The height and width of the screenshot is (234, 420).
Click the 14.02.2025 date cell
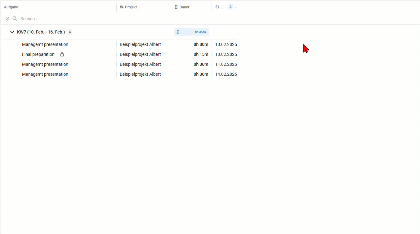click(226, 74)
